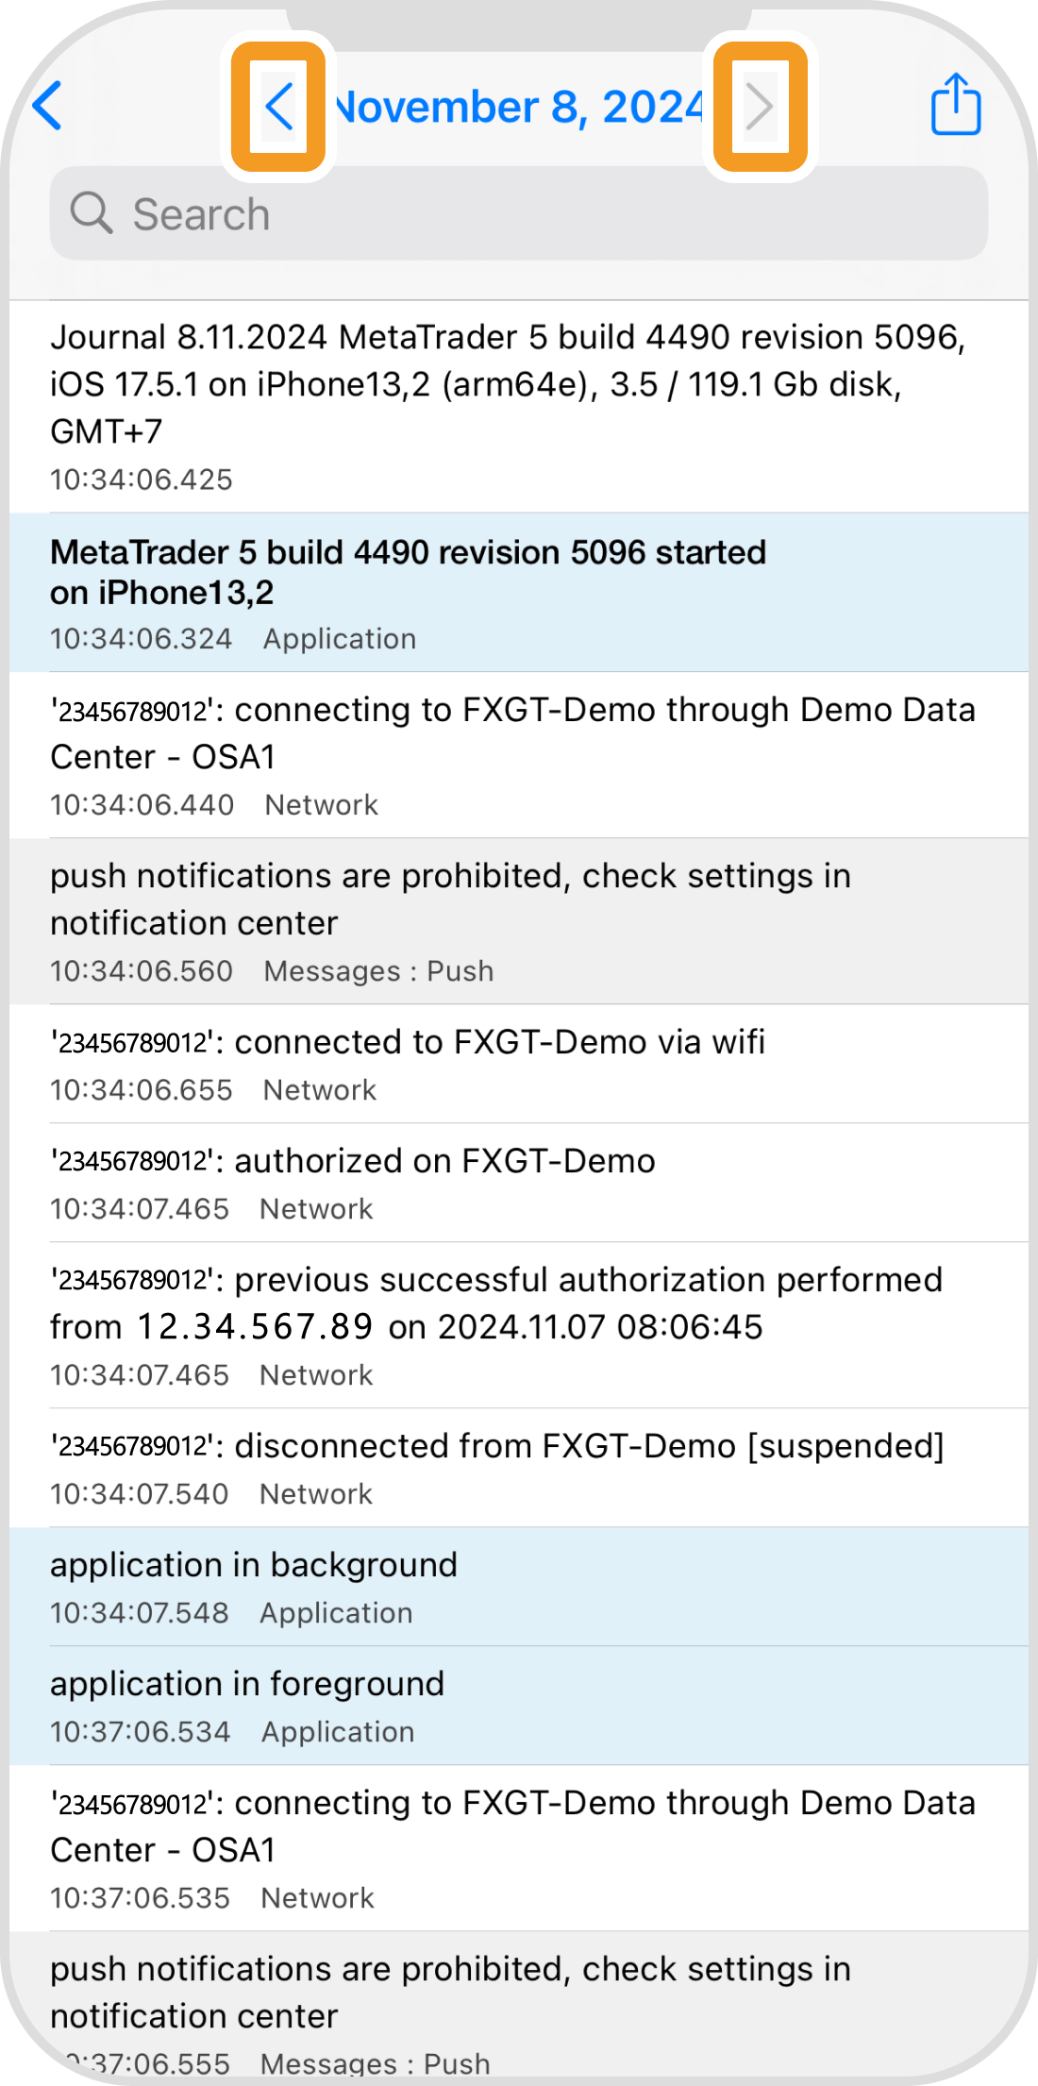Viewport: 1038px width, 2086px height.
Task: Open the 10:37:06.535 connecting to FXGT-Demo entry
Action: (x=519, y=1848)
